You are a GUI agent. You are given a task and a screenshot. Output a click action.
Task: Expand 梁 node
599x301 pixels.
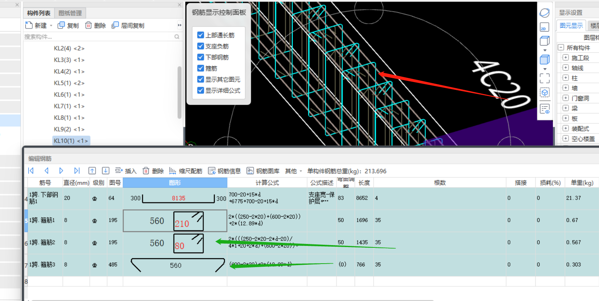[x=566, y=108]
